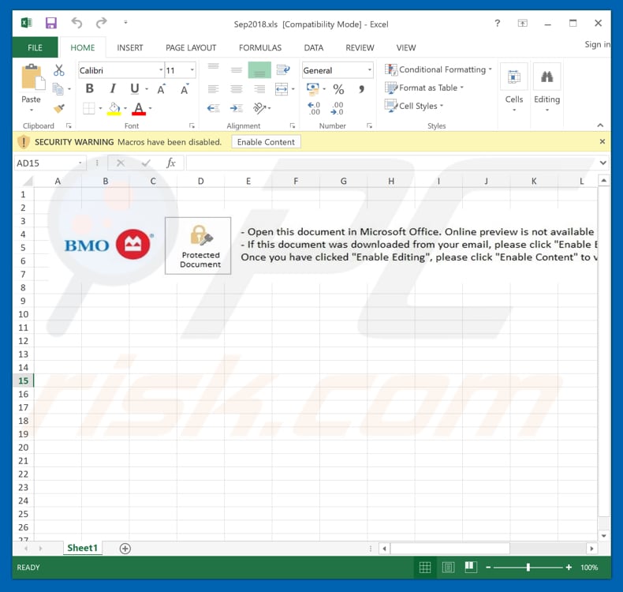623x592 pixels.
Task: Apply accounting currency number format
Action: [313, 89]
